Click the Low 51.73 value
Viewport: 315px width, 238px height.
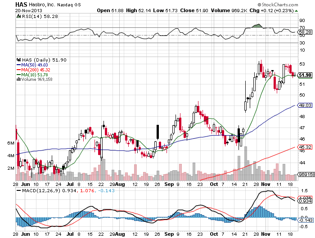tap(165, 10)
